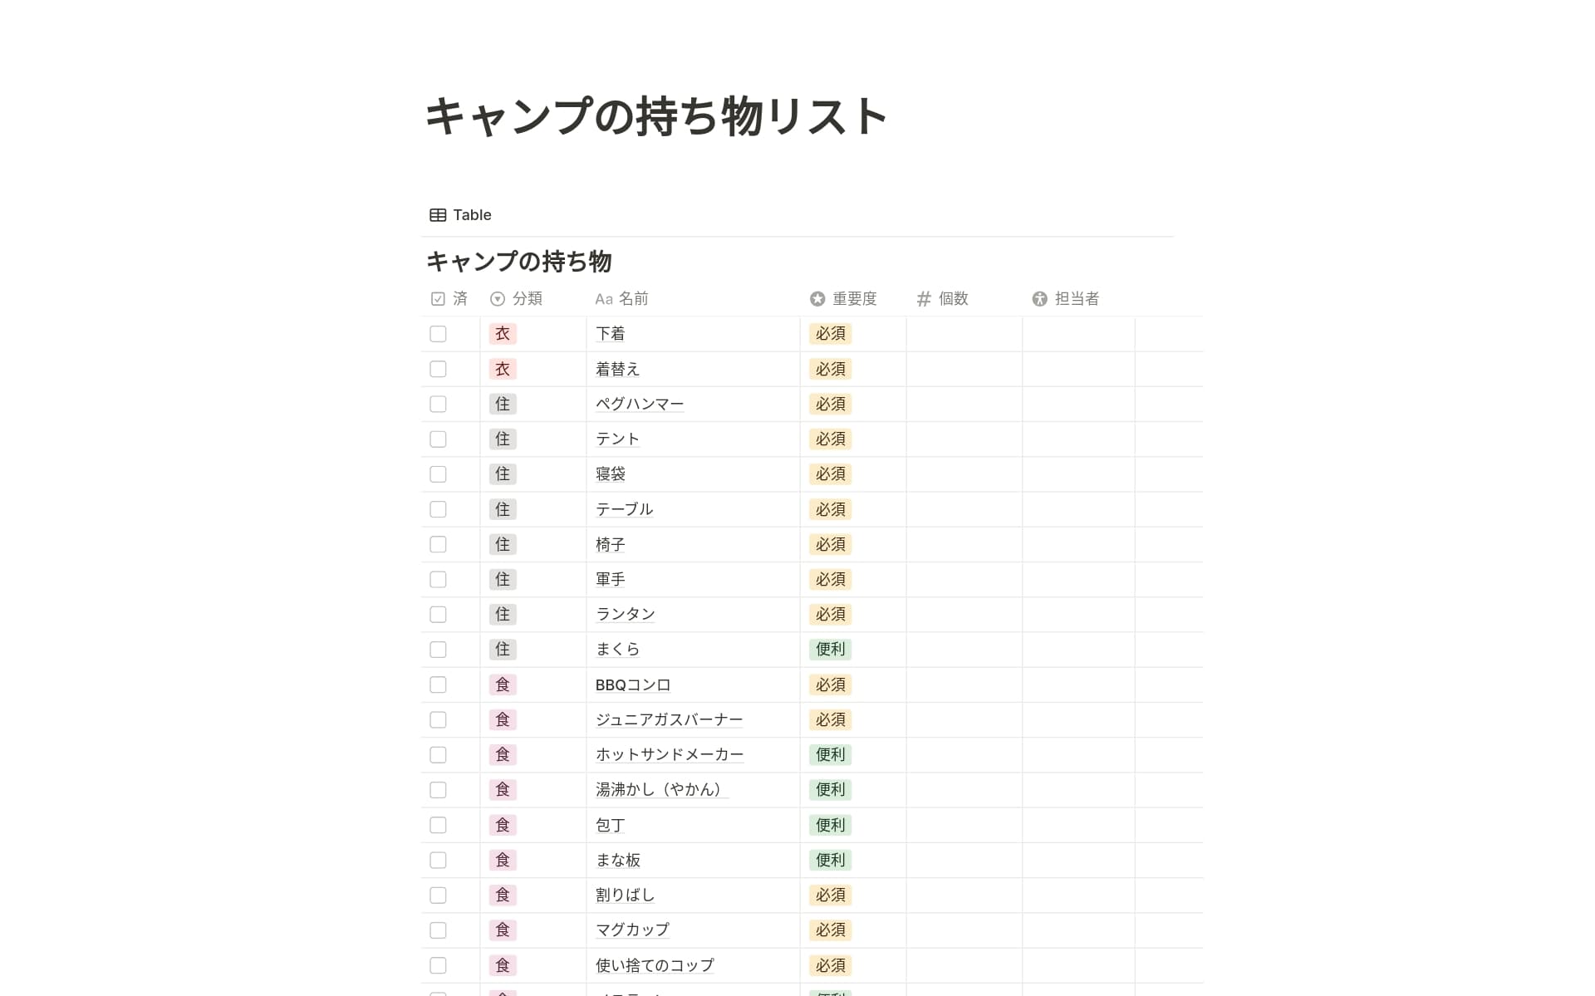Click the star icon beside 重要度 header
Screen dimensions: 1595x996
coord(817,299)
